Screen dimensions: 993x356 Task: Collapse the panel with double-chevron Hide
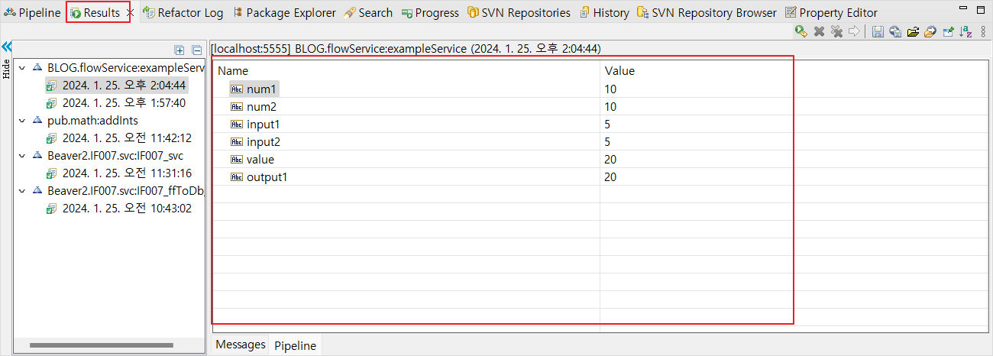[7, 46]
